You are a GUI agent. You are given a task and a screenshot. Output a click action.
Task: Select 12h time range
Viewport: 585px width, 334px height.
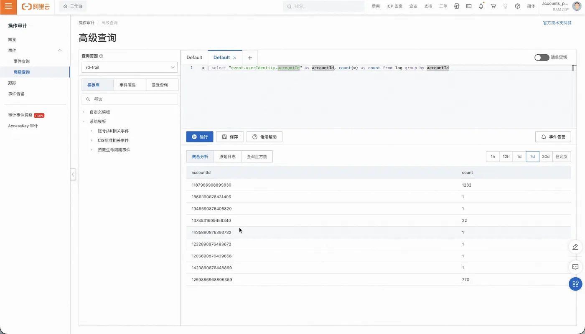point(506,157)
